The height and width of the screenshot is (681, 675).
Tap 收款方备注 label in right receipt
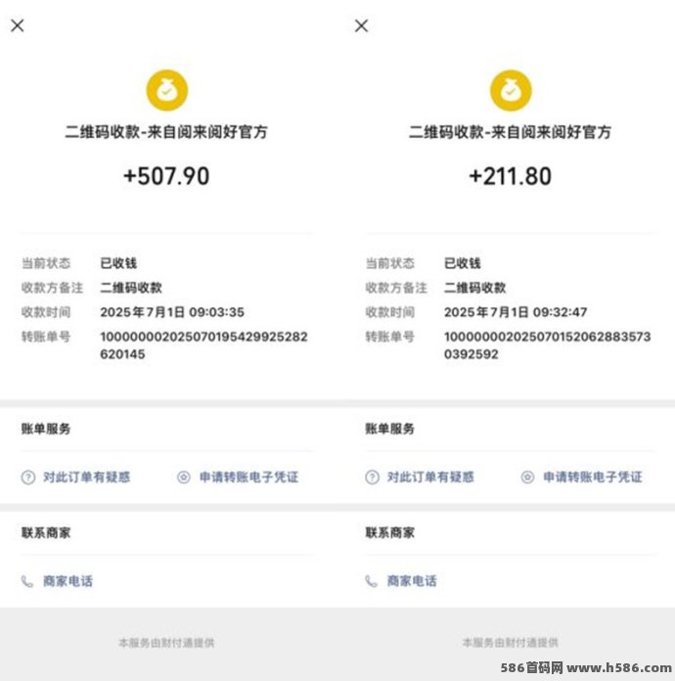[x=396, y=288]
